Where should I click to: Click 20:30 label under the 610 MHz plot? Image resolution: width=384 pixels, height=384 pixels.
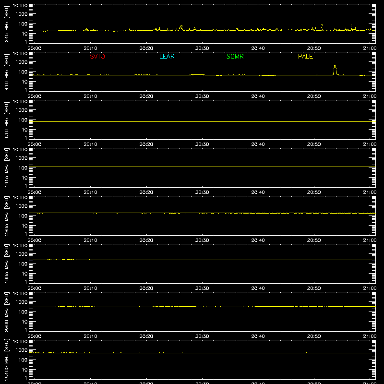pyautogui.click(x=202, y=144)
